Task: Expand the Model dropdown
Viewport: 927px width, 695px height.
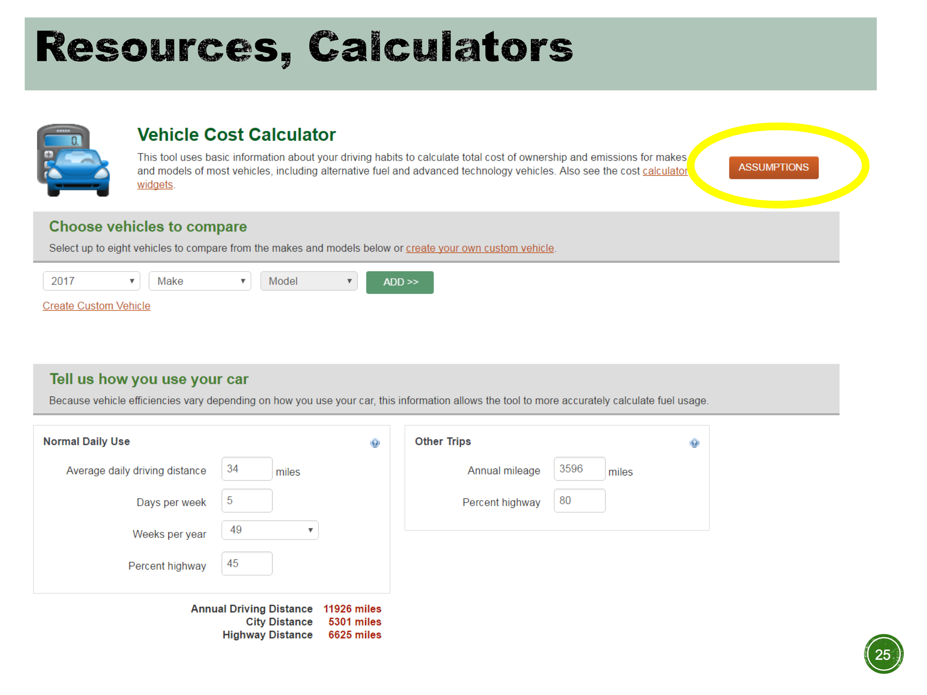Action: coord(308,281)
